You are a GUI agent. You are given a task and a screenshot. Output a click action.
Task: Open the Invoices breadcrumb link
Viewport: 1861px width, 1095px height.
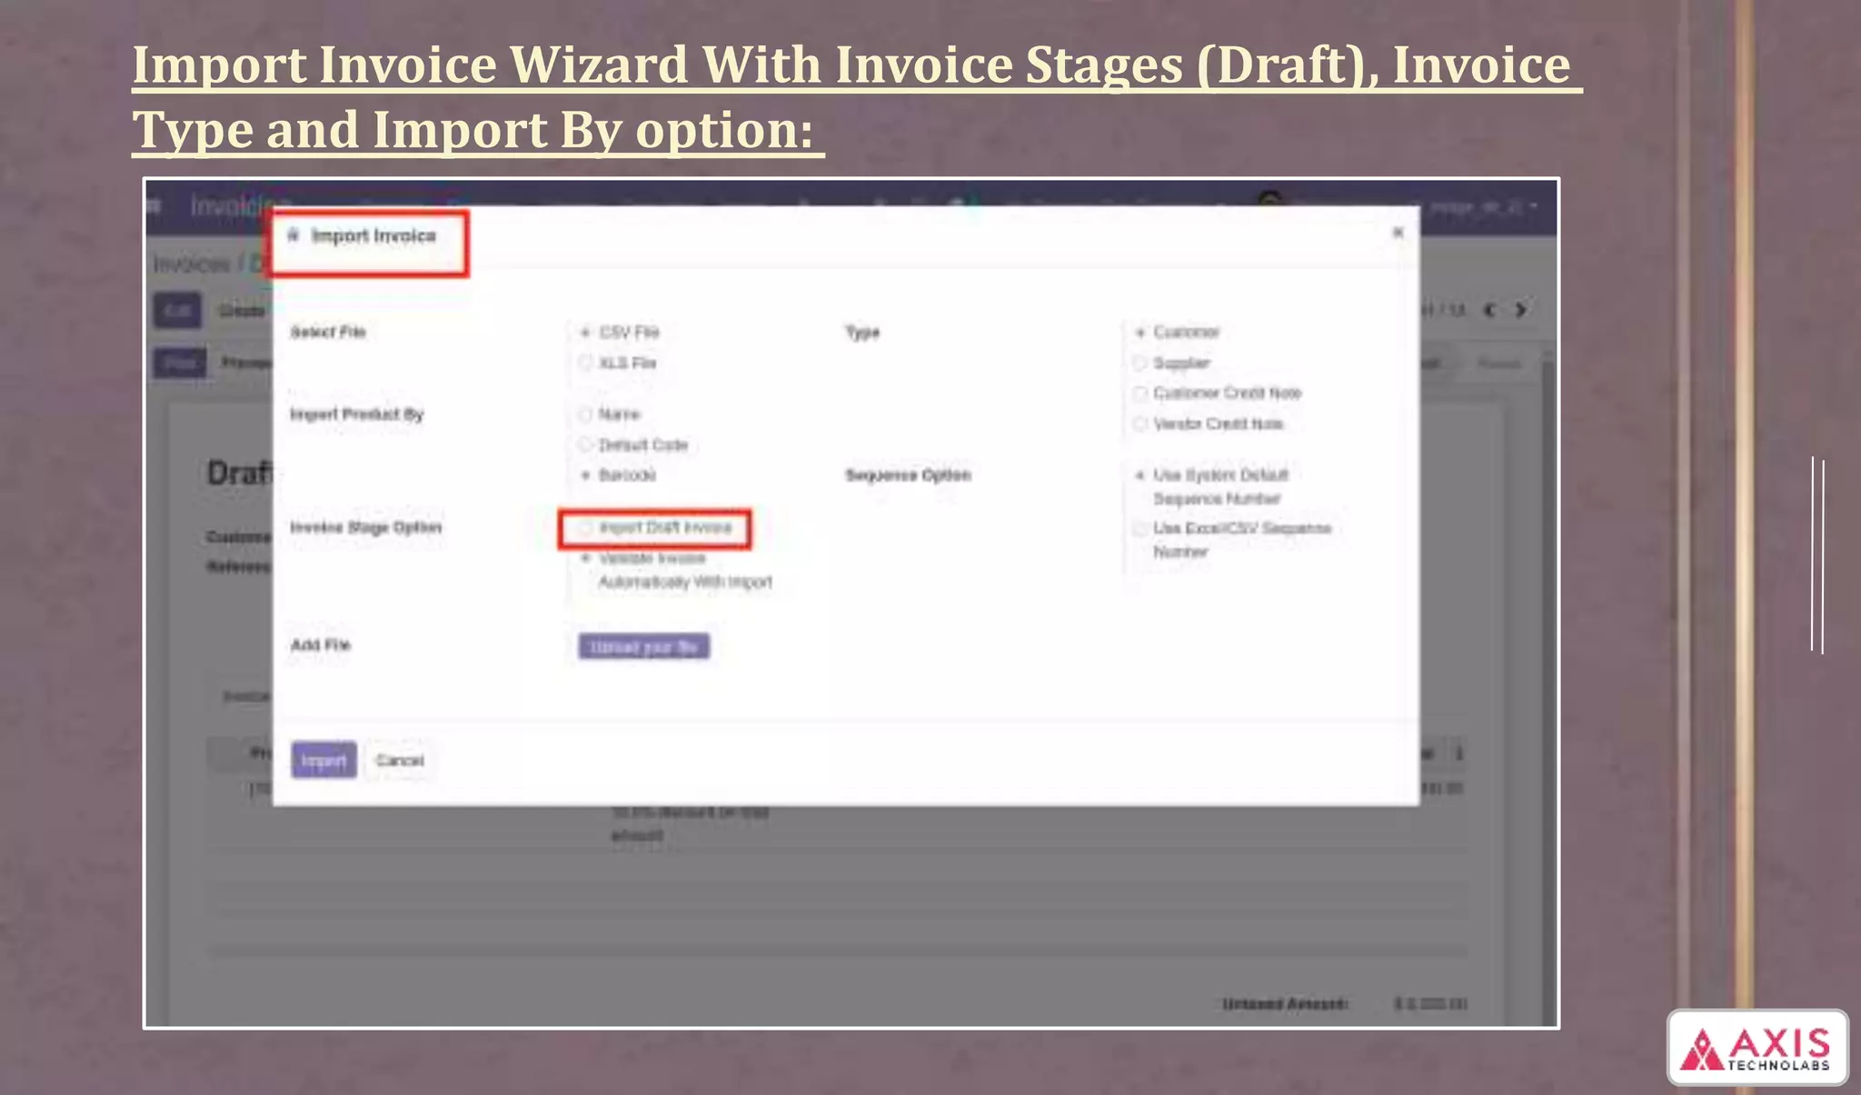(x=192, y=264)
